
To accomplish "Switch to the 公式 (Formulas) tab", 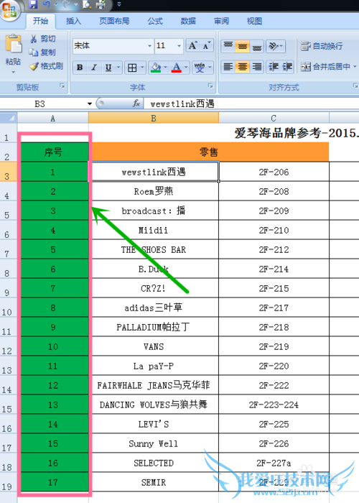I will click(x=155, y=21).
